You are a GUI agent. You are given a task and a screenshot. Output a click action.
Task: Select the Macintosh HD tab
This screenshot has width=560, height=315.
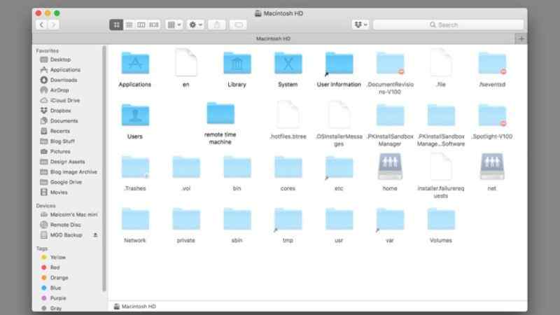point(273,38)
